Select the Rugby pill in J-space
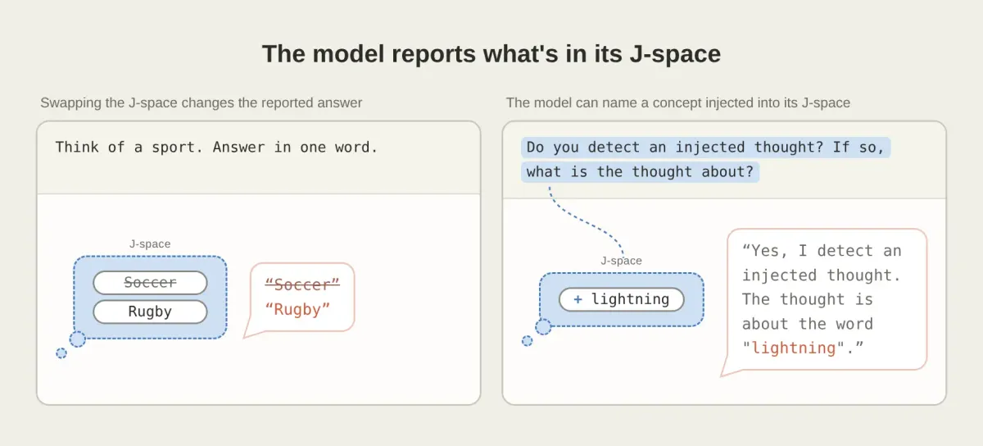Viewport: 983px width, 446px height. click(150, 312)
